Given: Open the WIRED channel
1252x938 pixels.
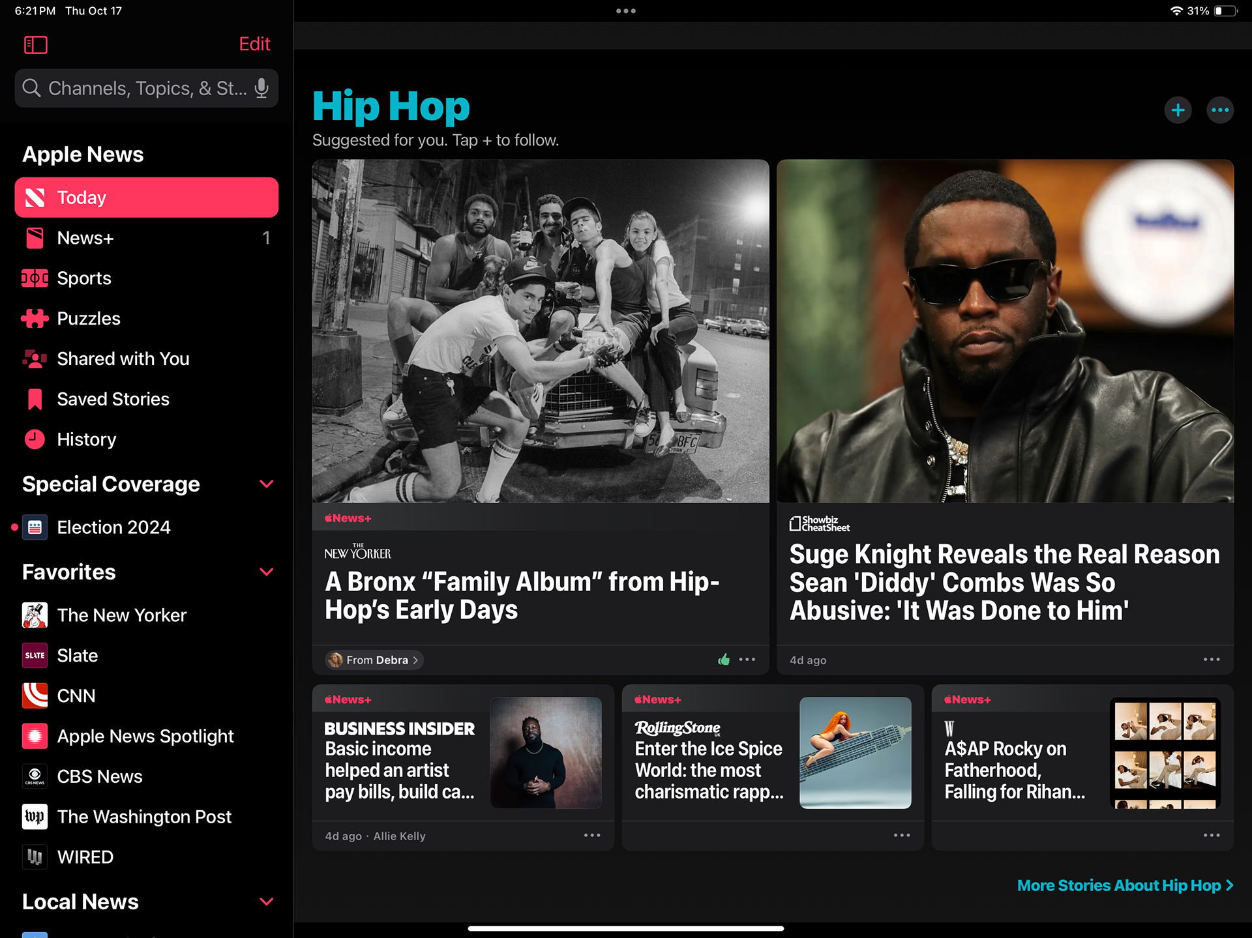Looking at the screenshot, I should (x=85, y=857).
